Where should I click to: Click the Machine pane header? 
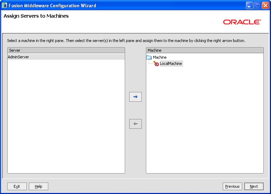205,50
